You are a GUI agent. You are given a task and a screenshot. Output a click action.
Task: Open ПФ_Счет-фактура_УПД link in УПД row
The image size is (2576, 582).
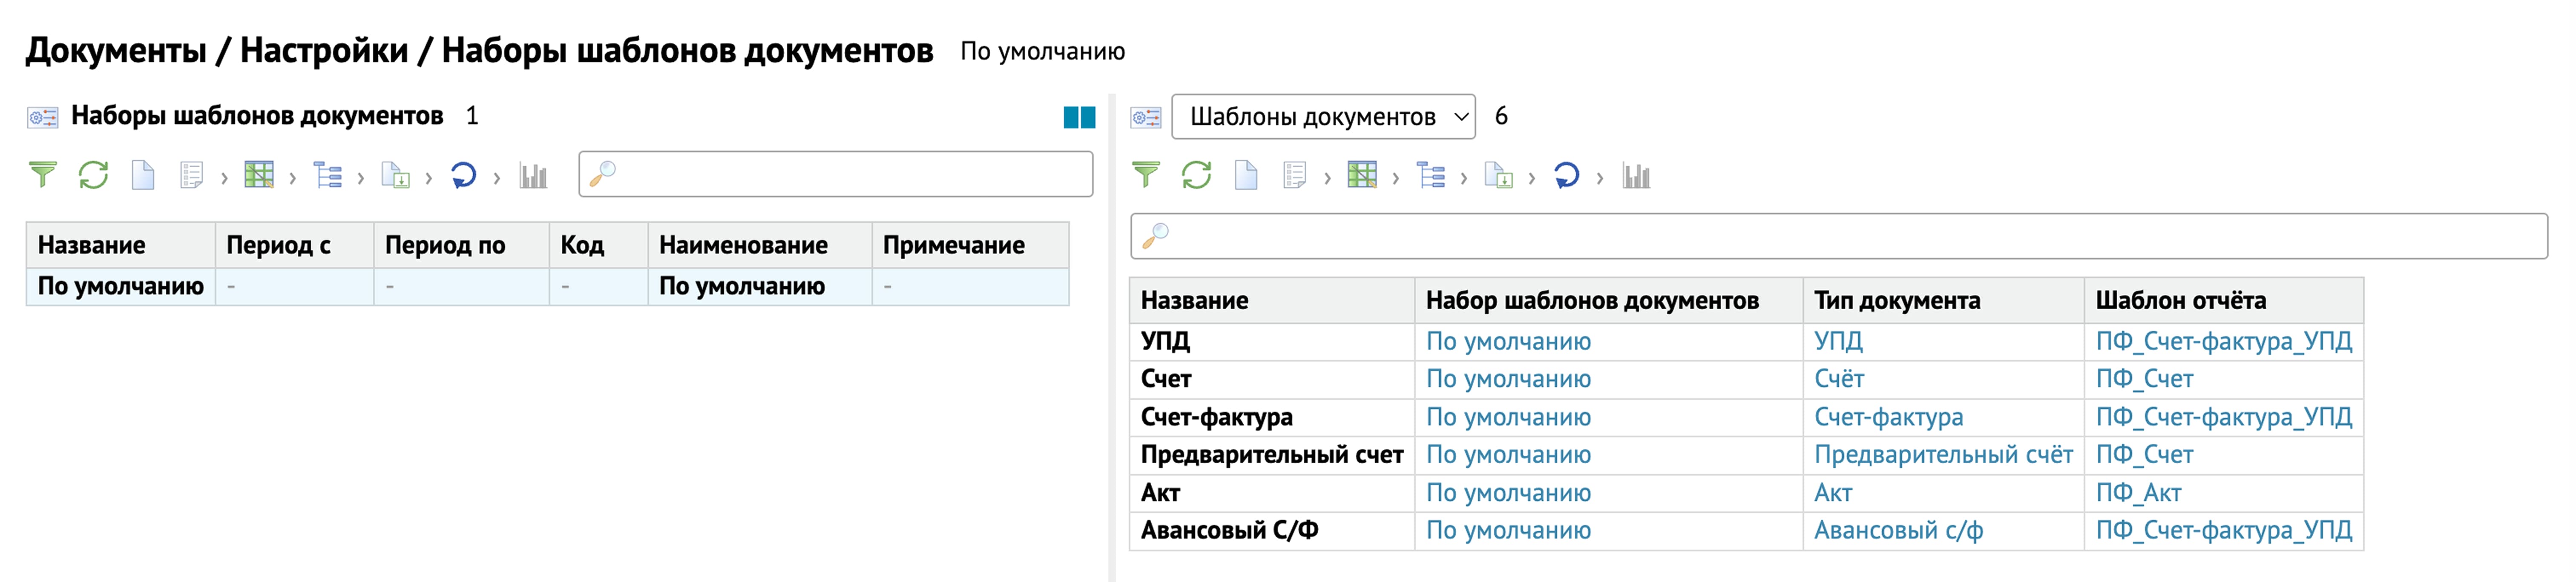(2224, 341)
